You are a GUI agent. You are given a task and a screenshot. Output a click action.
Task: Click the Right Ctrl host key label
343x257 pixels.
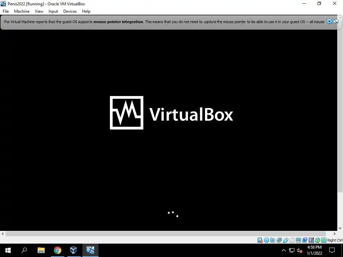point(335,240)
